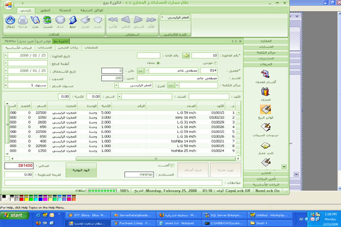Select the Customers (عملاء) radio button
Image resolution: width=341 pixels, height=227 pixels.
(158, 63)
